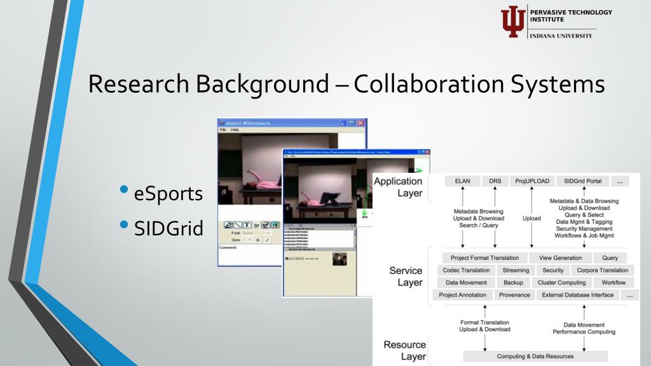Open the File menu in eSport Whiteboard

[x=223, y=130]
